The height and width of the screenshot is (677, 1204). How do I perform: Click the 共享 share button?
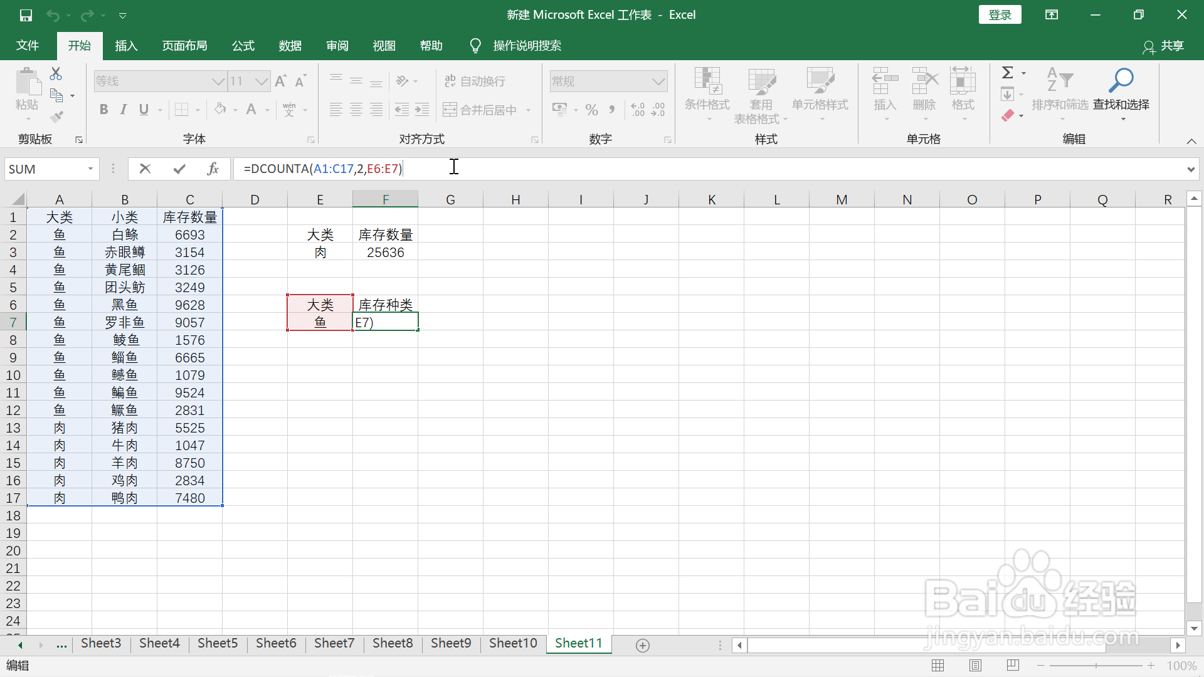tap(1164, 46)
